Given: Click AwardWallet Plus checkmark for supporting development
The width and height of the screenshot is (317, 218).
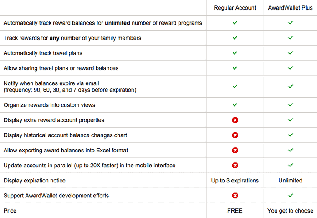Looking at the screenshot, I should 290,196.
